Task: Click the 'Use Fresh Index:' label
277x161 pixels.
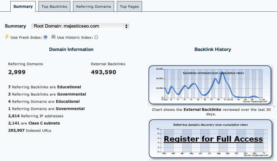Action: coord(26,37)
